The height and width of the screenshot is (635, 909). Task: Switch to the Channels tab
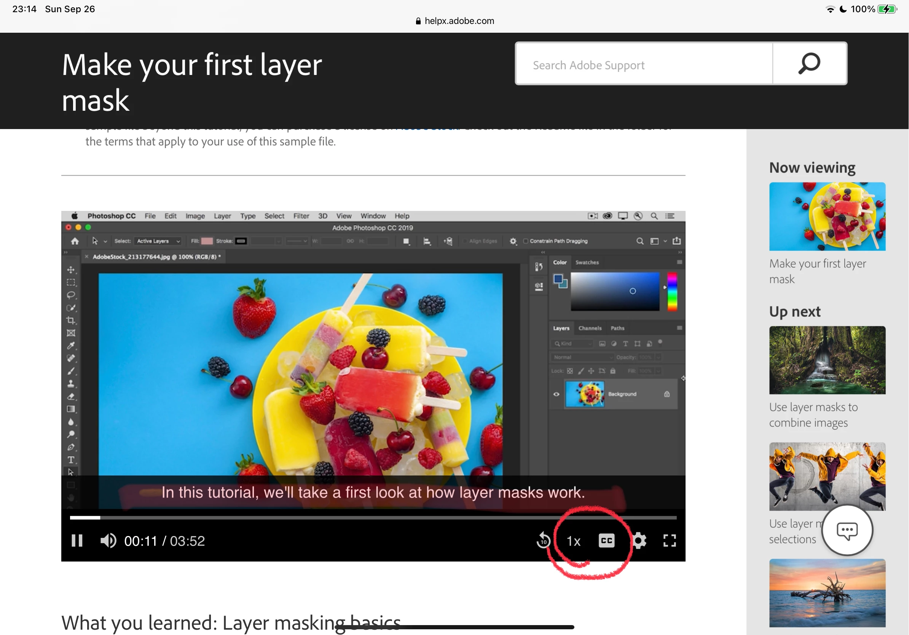point(590,328)
